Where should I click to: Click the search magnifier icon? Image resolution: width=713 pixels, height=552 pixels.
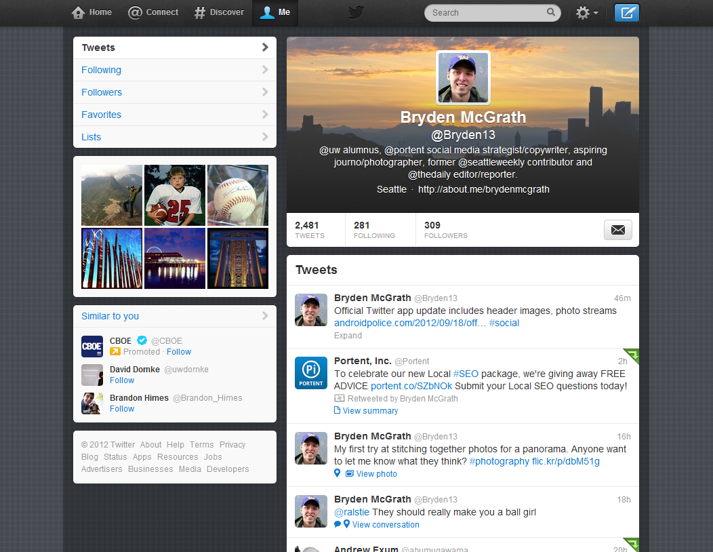pos(551,12)
